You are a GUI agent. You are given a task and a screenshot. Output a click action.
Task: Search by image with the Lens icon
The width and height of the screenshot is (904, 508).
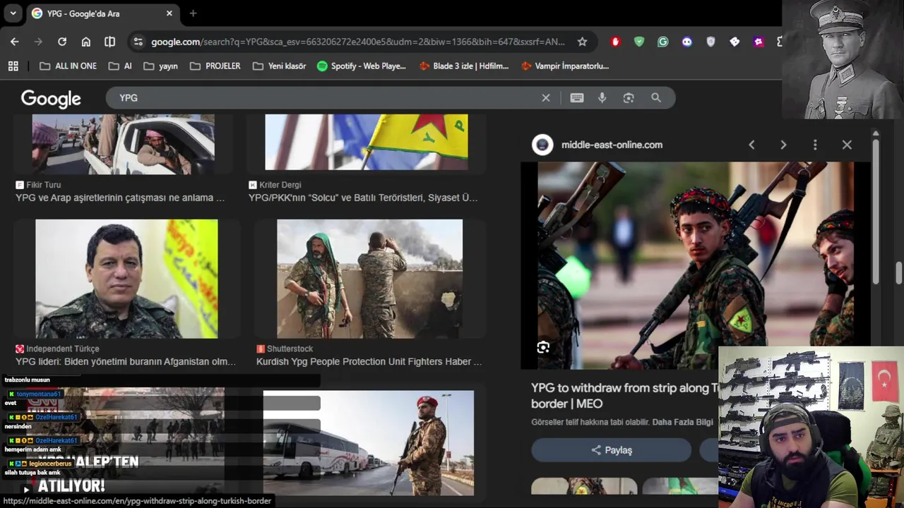[629, 98]
